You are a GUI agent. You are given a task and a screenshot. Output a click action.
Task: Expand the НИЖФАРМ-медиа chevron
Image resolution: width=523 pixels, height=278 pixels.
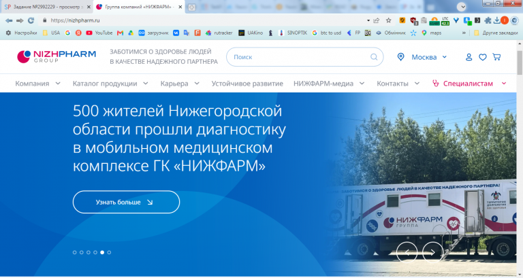(362, 83)
